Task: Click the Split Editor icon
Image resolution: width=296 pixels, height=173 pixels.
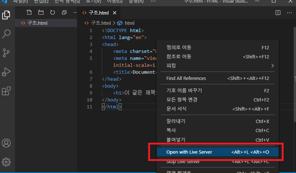Action: pos(278,13)
